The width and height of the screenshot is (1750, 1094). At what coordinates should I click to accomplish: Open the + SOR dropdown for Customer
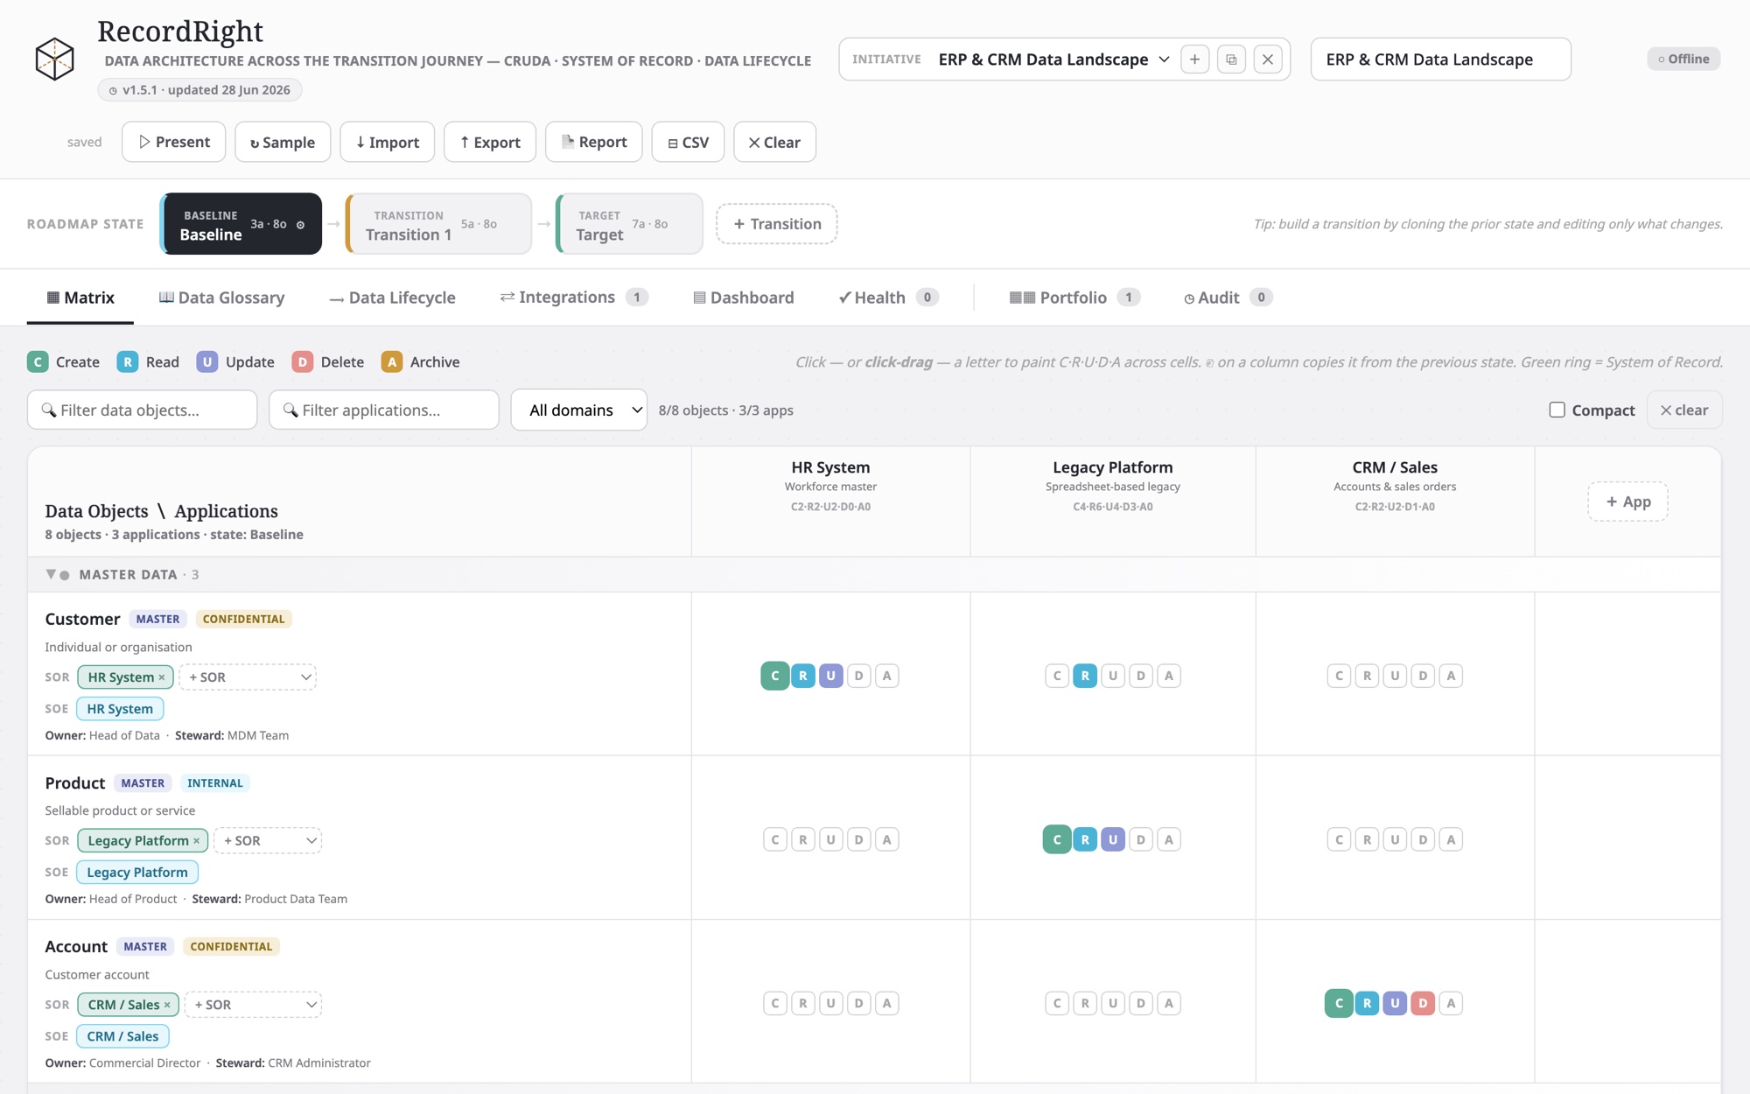coord(248,677)
